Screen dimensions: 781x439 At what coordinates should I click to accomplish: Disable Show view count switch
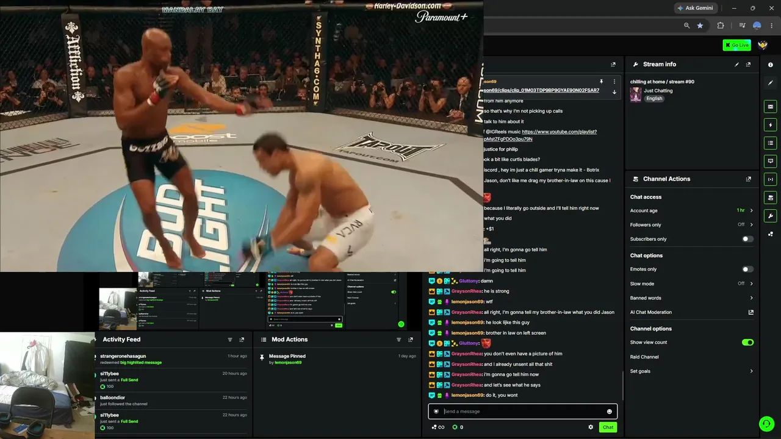click(747, 343)
